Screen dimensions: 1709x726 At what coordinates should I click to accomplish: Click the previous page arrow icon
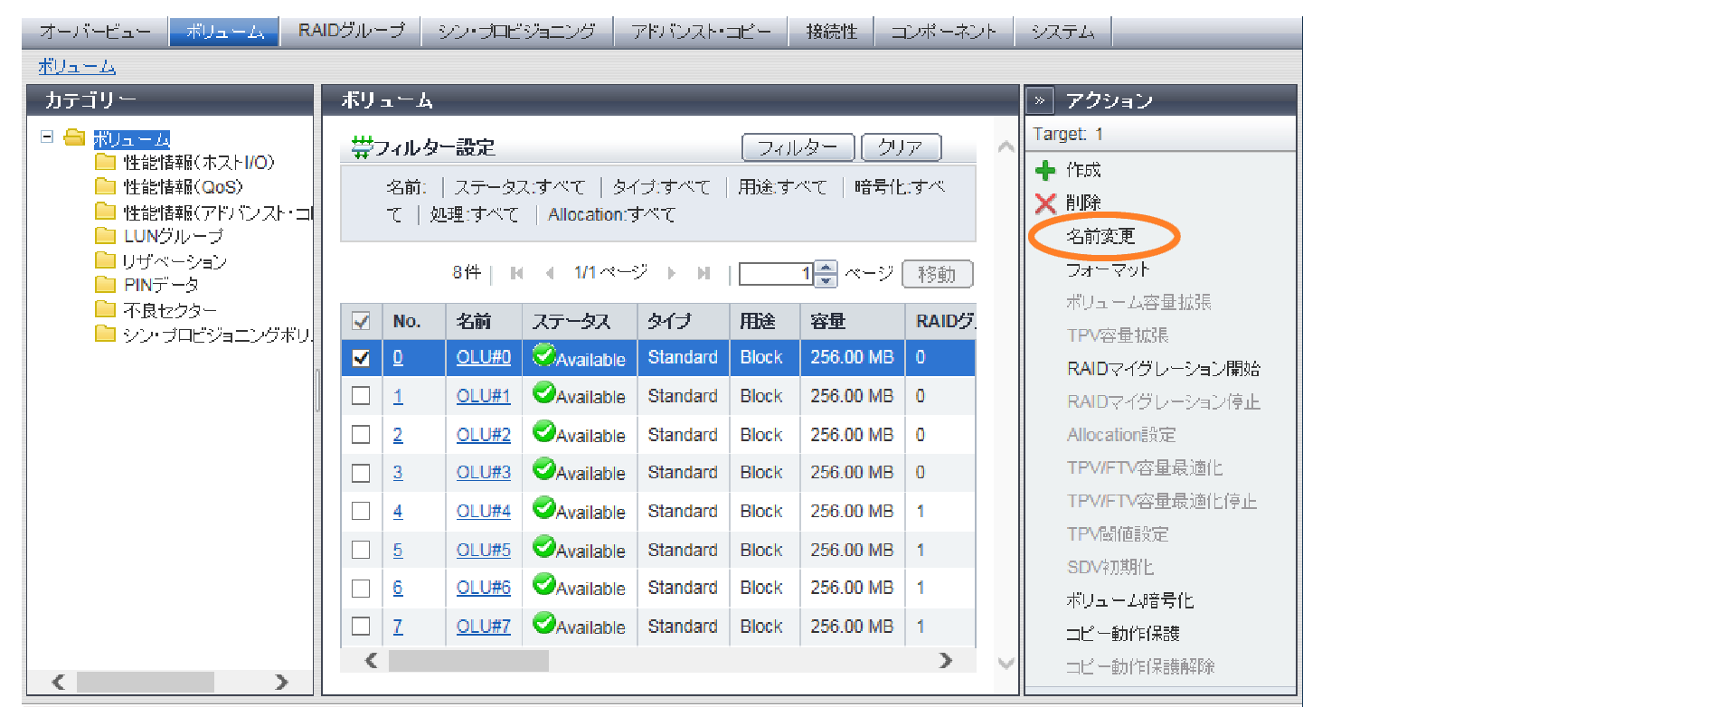(550, 273)
